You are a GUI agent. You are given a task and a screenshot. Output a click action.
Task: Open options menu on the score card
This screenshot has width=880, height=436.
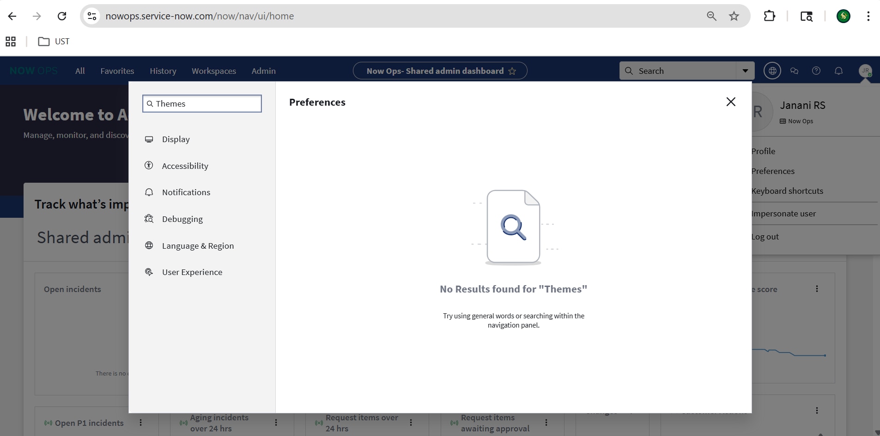817,289
